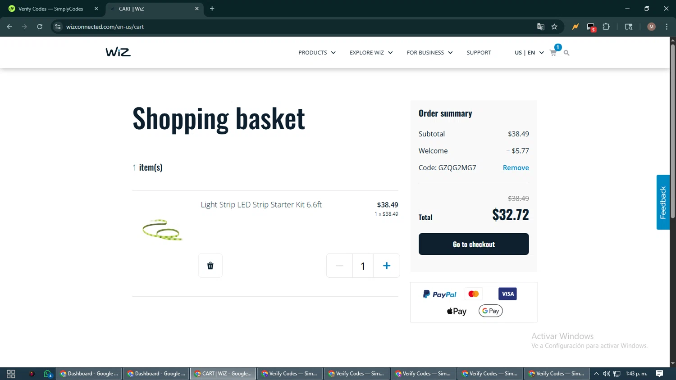Decrease quantity with the minus button

tap(339, 266)
